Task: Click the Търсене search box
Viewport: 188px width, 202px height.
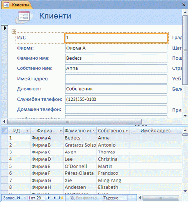Action: pyautogui.click(x=115, y=198)
